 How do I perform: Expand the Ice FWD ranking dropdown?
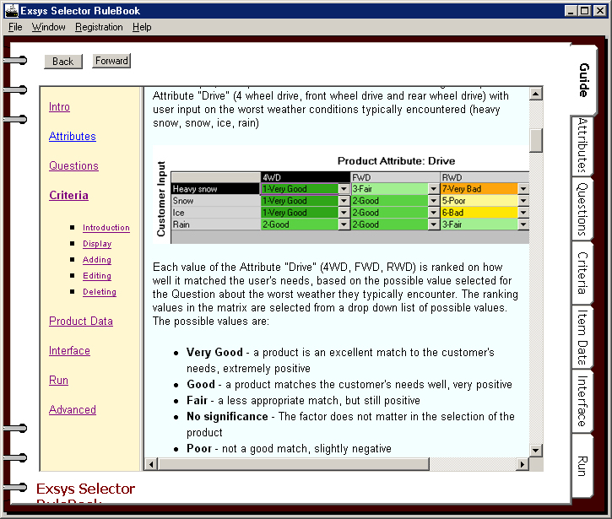pyautogui.click(x=434, y=213)
